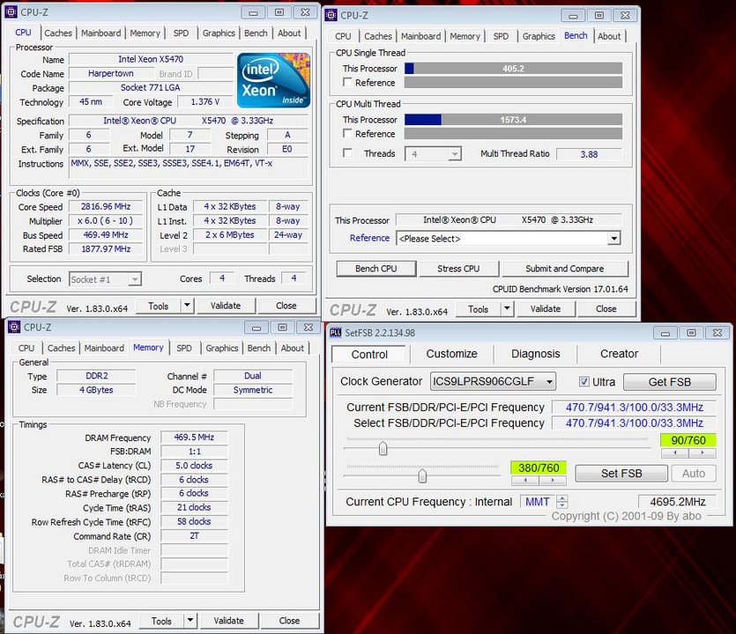Click CPU-Z app icon in Memory window title

click(14, 327)
